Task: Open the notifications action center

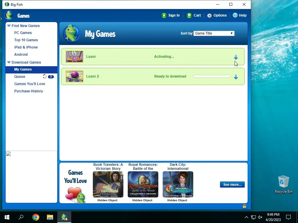Action: [x=288, y=217]
